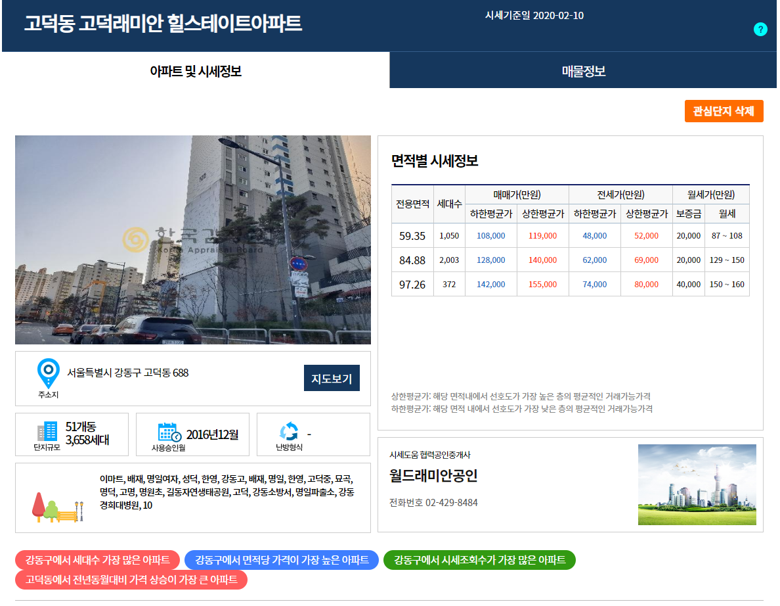
Task: Click the apartment exterior photo
Action: [192, 240]
